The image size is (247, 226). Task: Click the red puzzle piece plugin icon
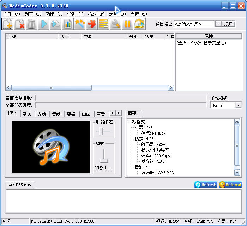point(91,24)
